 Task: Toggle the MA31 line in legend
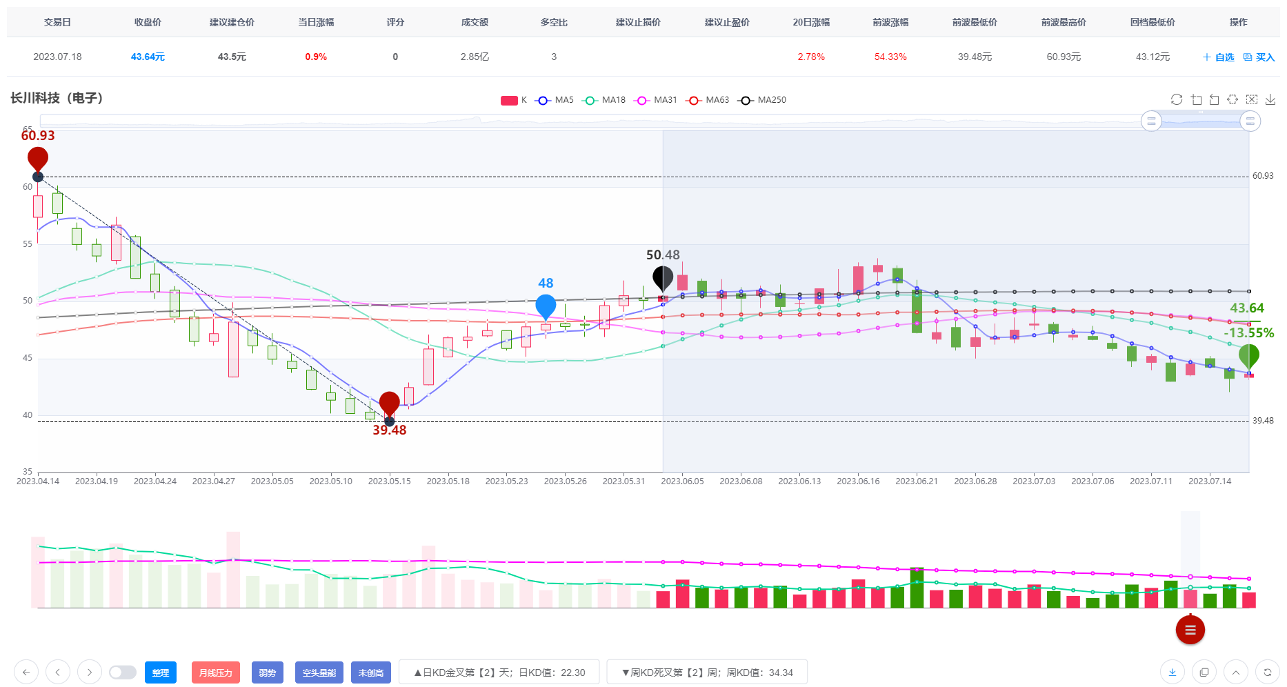point(657,100)
